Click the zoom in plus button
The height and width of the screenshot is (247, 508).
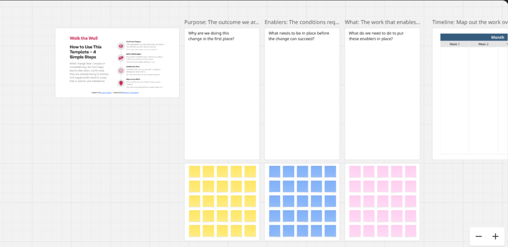tap(495, 237)
